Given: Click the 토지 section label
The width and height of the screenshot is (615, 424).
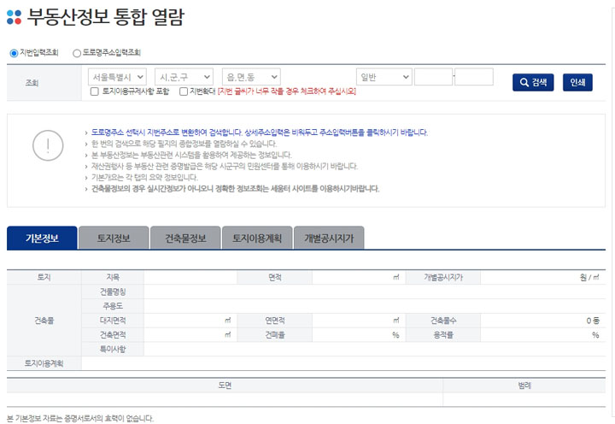Looking at the screenshot, I should (44, 277).
